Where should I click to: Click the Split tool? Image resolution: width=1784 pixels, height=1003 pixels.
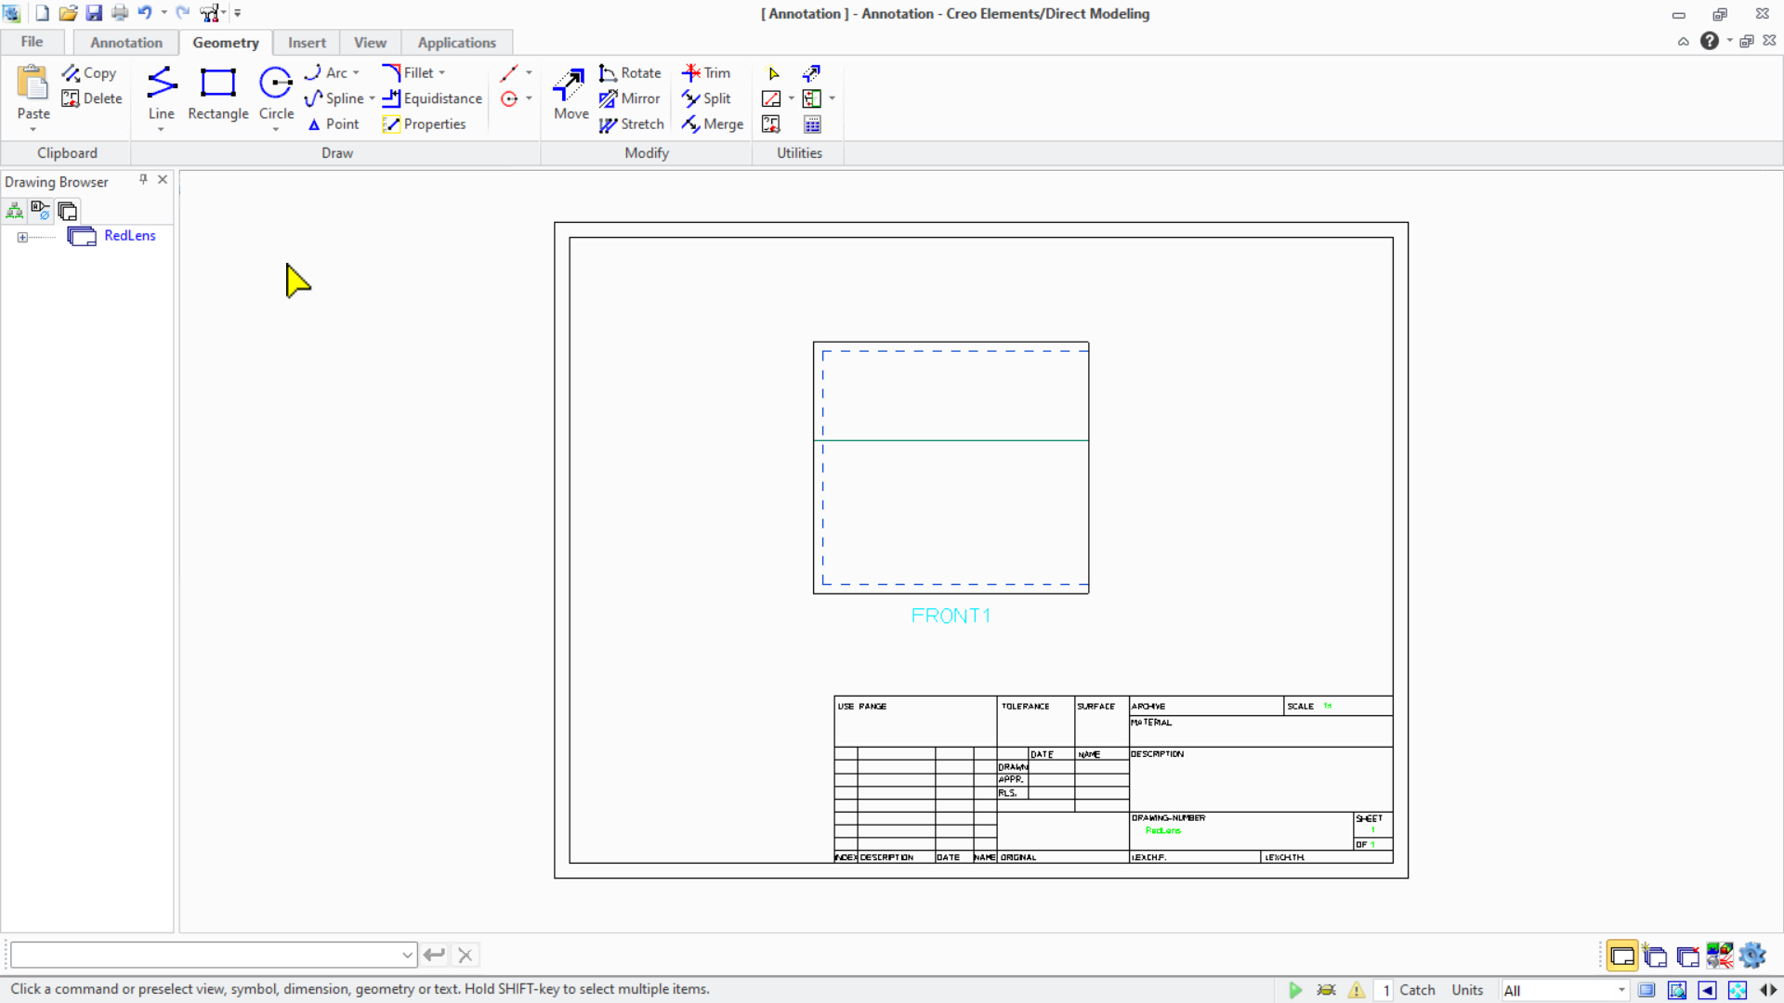tap(706, 98)
